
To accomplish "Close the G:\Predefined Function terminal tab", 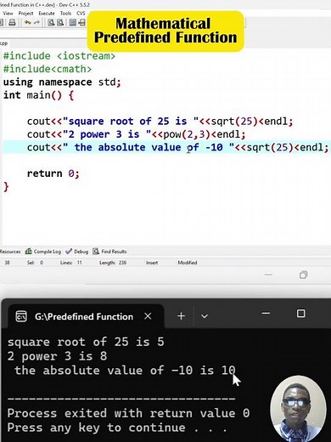I will [x=148, y=316].
